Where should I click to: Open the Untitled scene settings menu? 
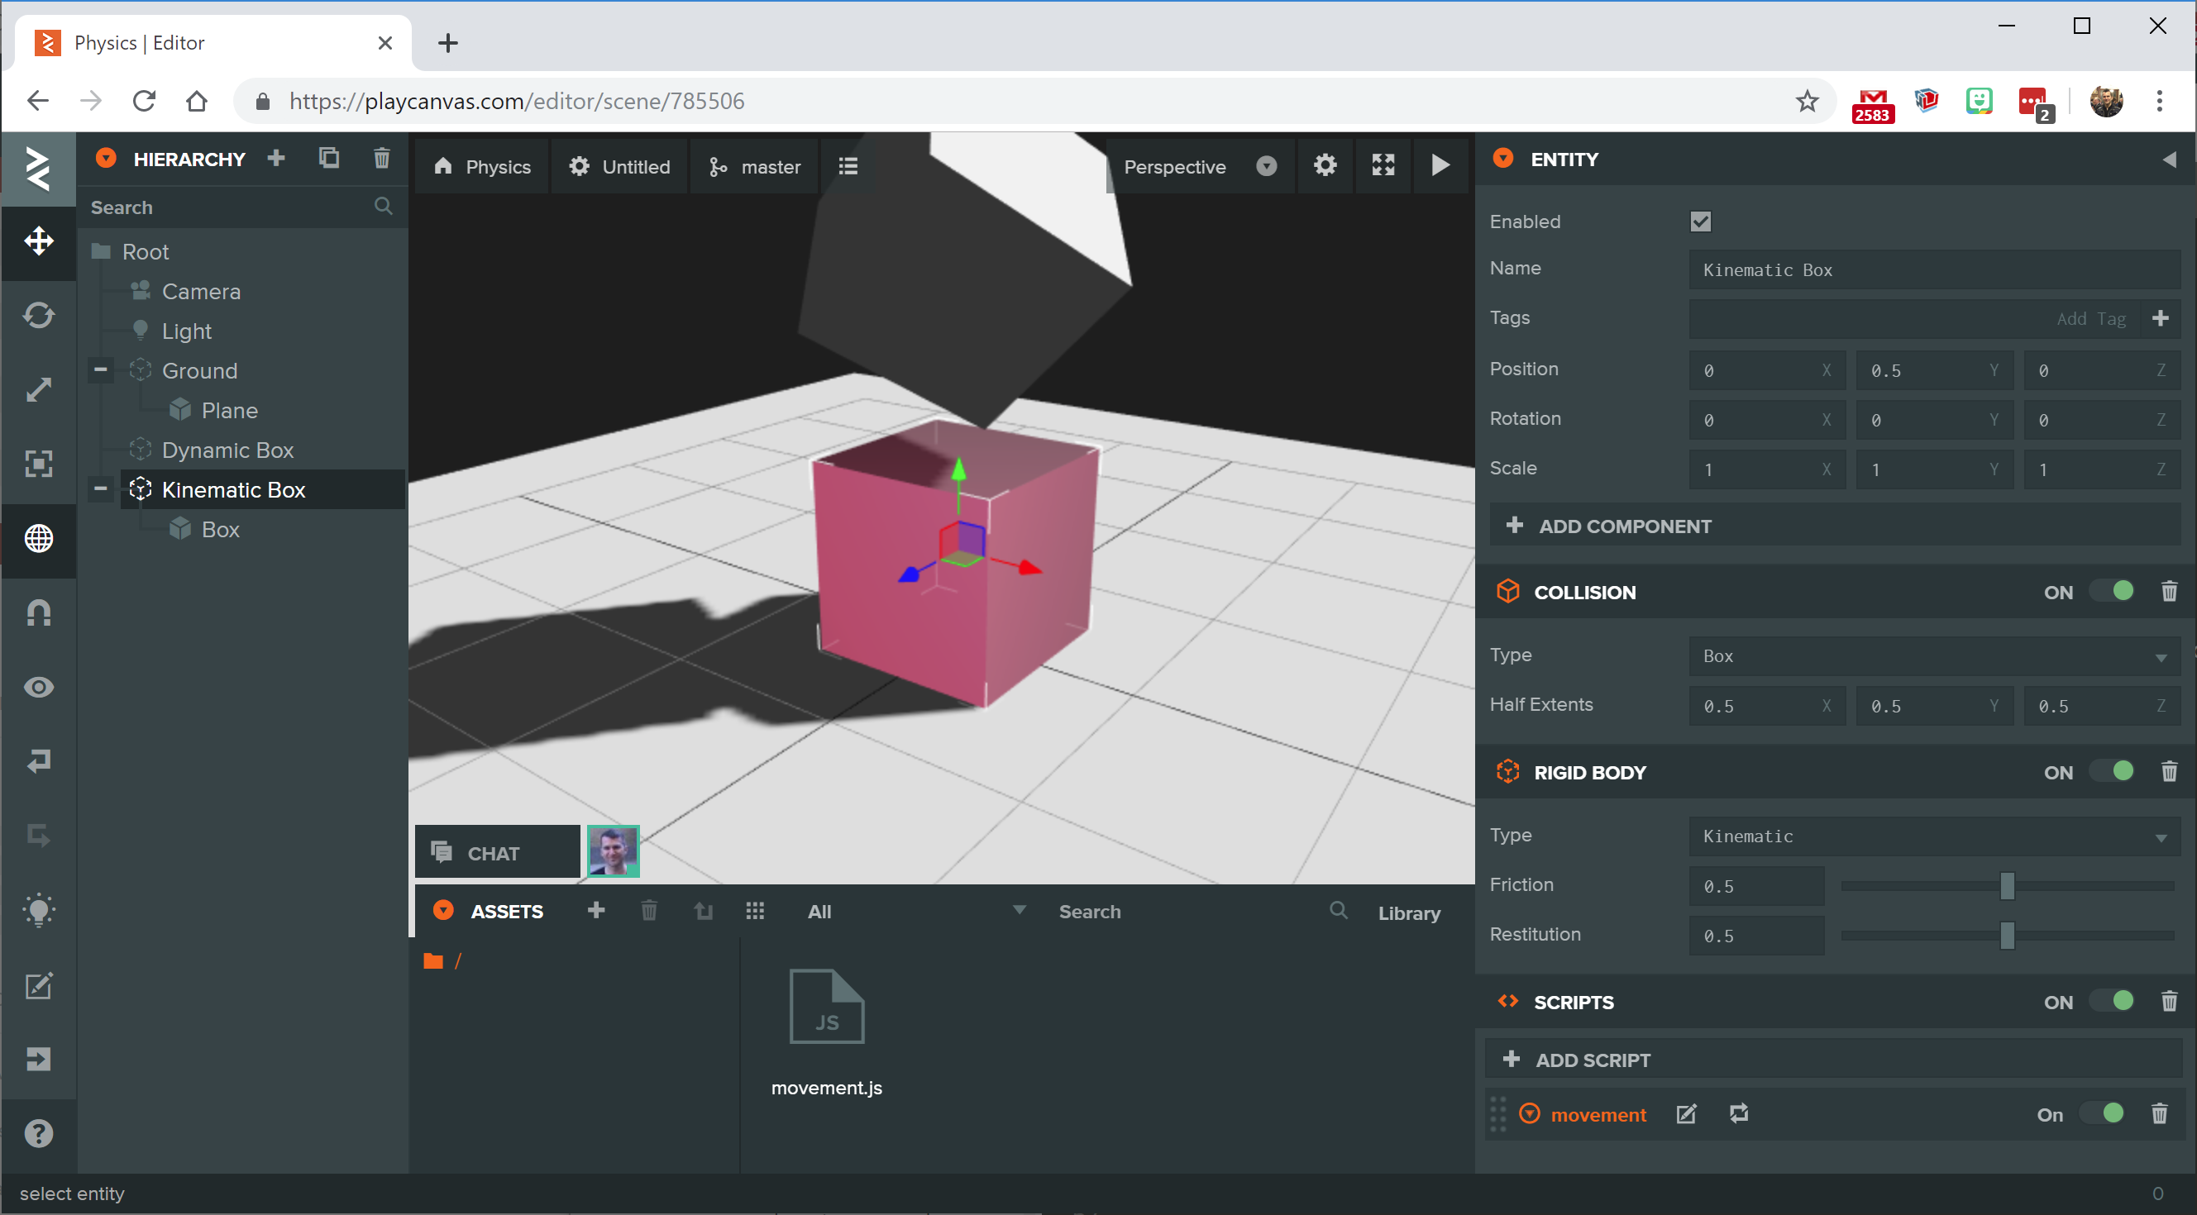point(620,166)
